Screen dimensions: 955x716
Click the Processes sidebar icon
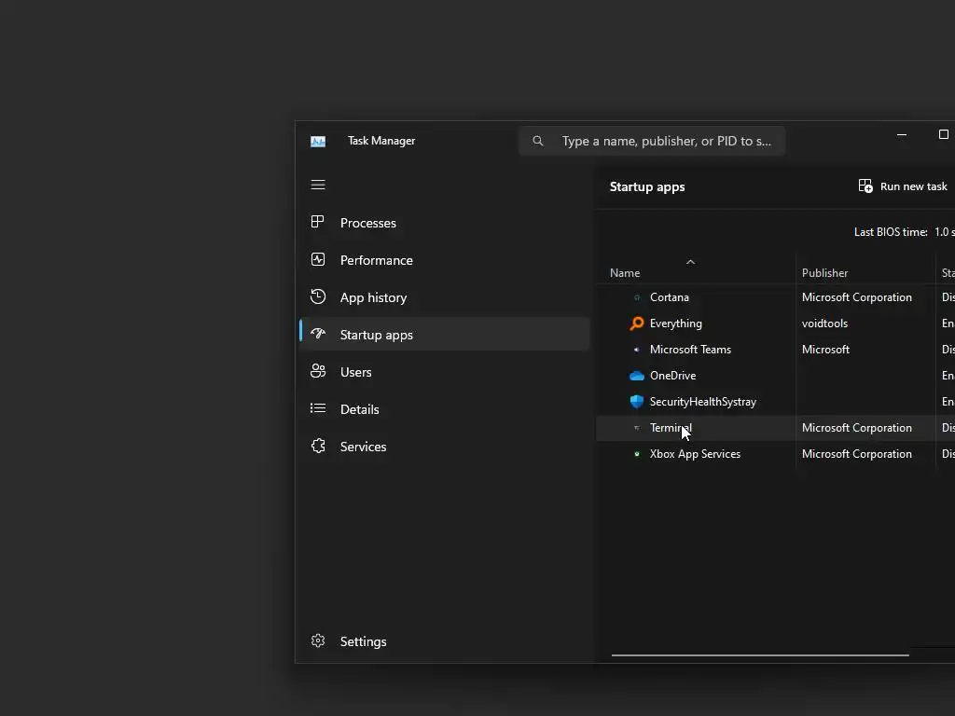coord(317,222)
